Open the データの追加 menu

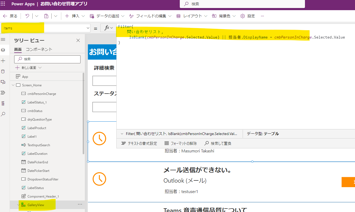[107, 16]
